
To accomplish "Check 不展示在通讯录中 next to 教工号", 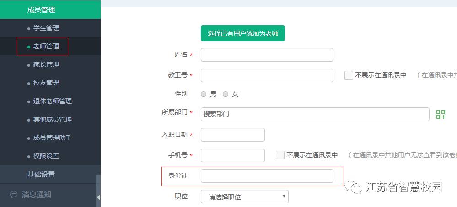I will coord(349,75).
